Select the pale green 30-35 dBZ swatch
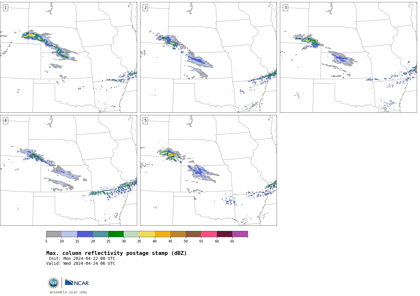 pyautogui.click(x=131, y=234)
